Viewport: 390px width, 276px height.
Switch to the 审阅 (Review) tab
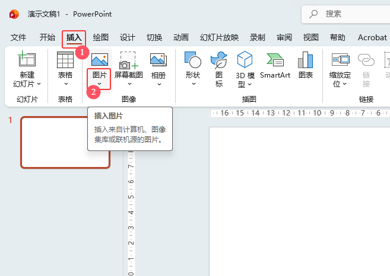click(284, 37)
